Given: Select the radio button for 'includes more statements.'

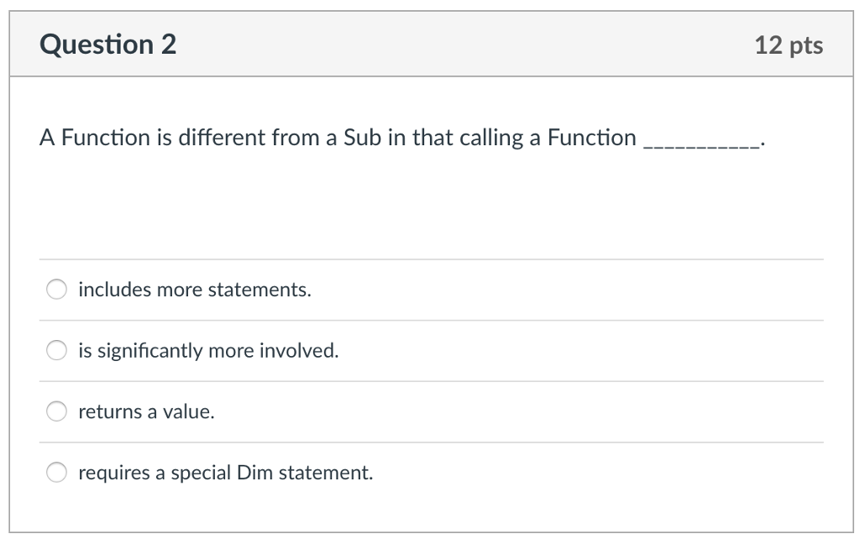Looking at the screenshot, I should (56, 289).
